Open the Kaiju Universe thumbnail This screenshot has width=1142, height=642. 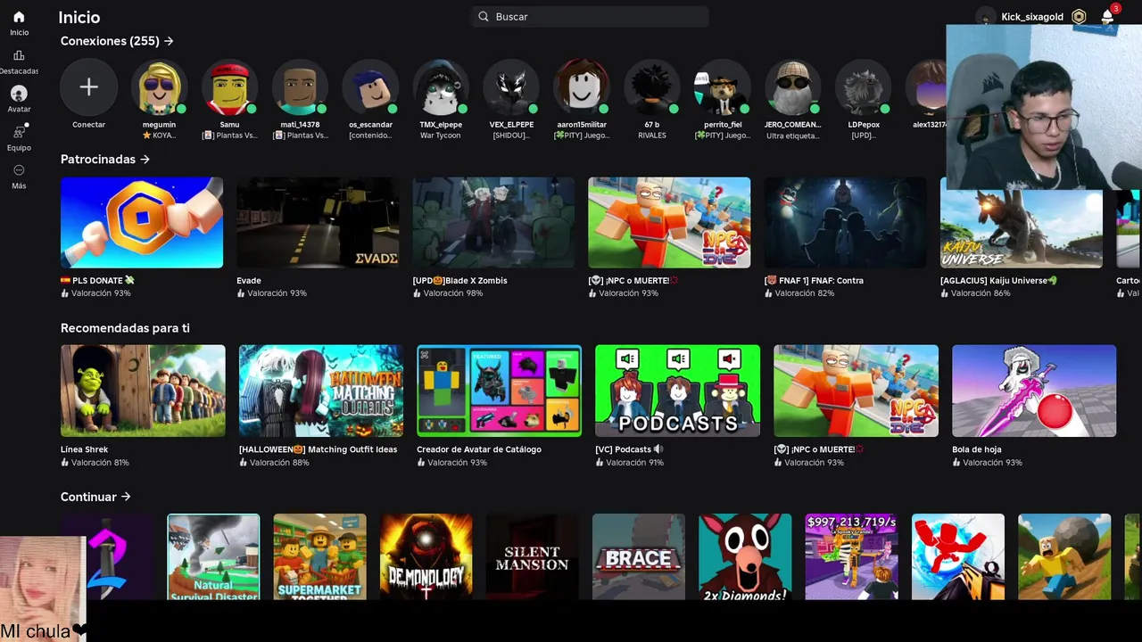tap(1022, 222)
